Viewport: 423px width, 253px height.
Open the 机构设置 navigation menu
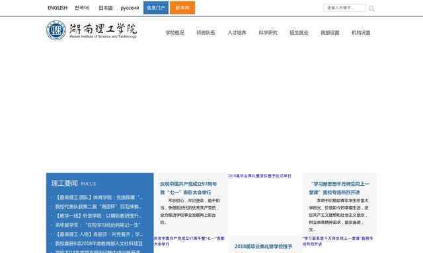361,33
